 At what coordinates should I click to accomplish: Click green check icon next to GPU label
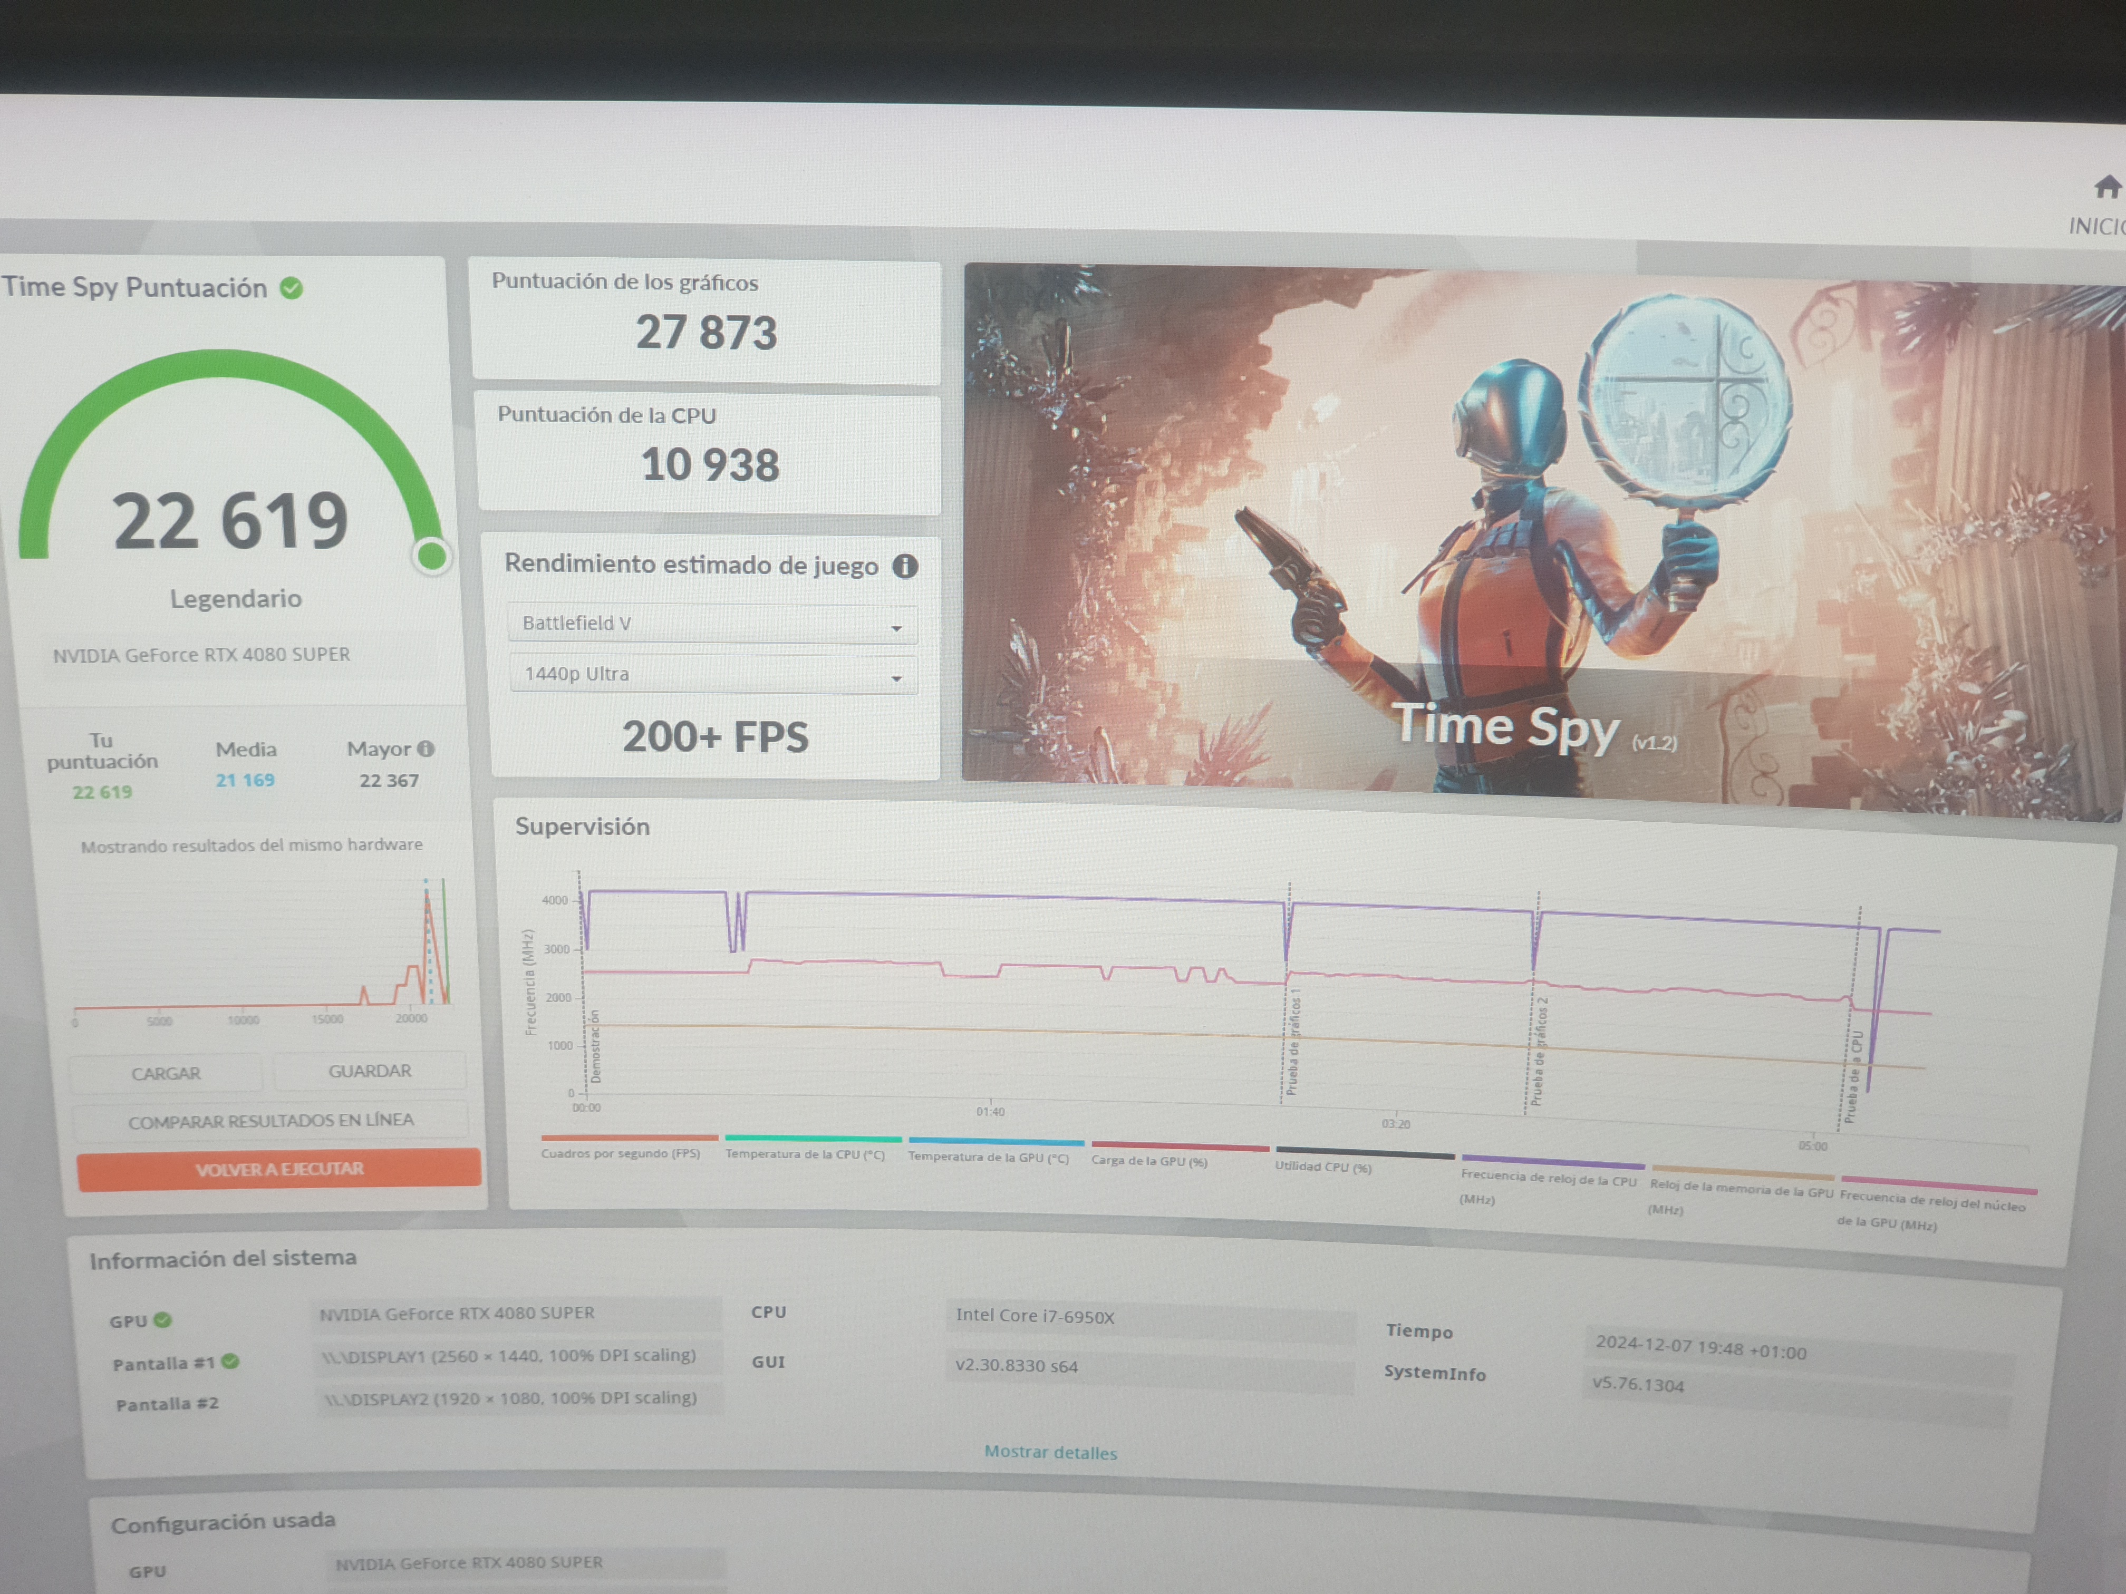point(162,1320)
